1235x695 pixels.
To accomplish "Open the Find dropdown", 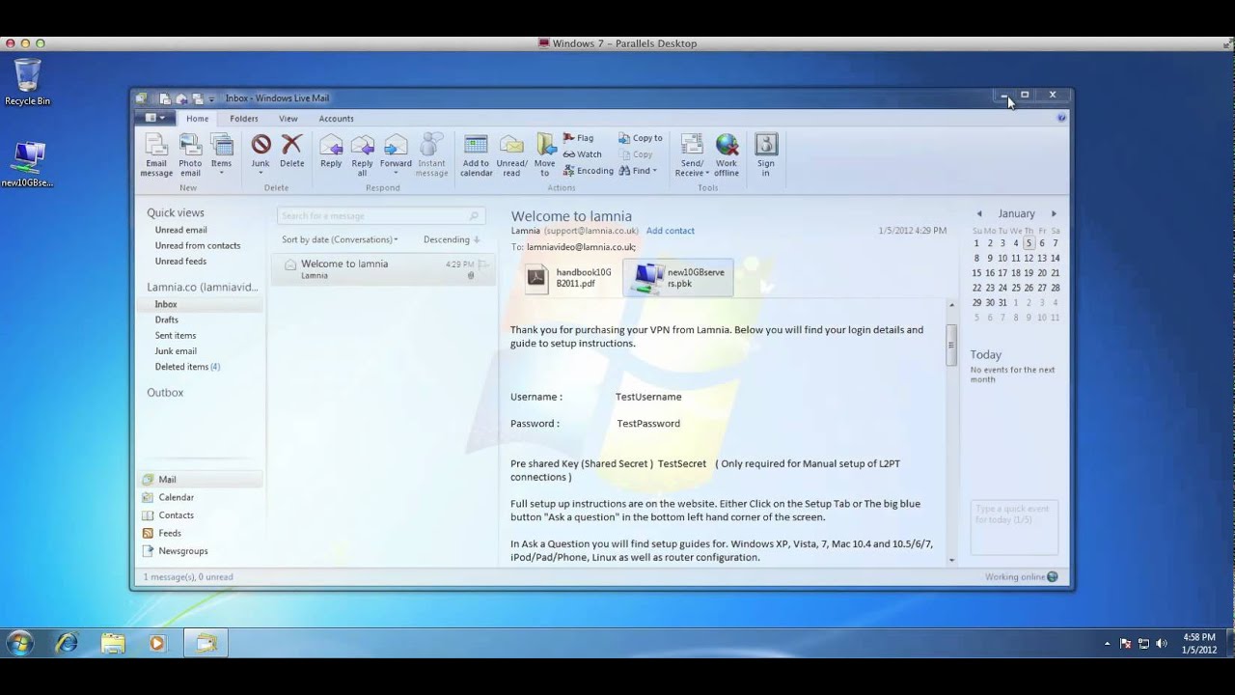I will point(638,171).
